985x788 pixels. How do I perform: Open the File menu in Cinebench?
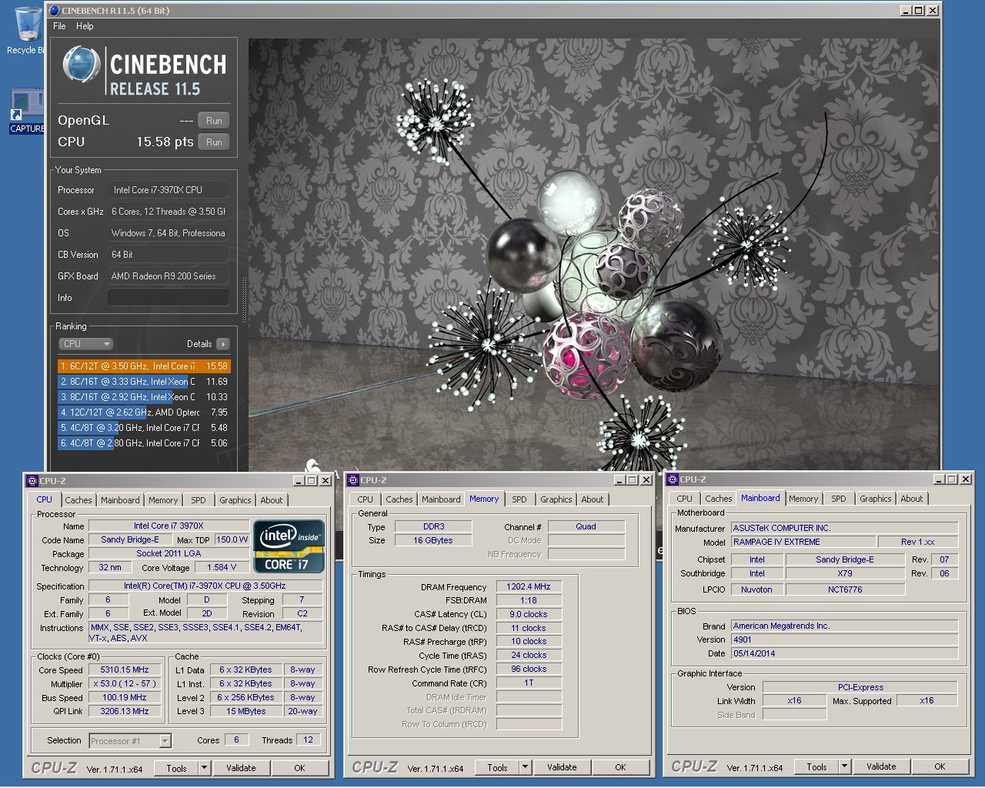(59, 26)
